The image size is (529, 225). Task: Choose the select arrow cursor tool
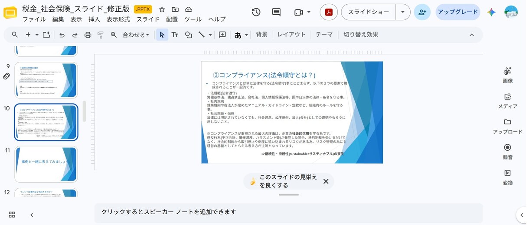pos(162,35)
